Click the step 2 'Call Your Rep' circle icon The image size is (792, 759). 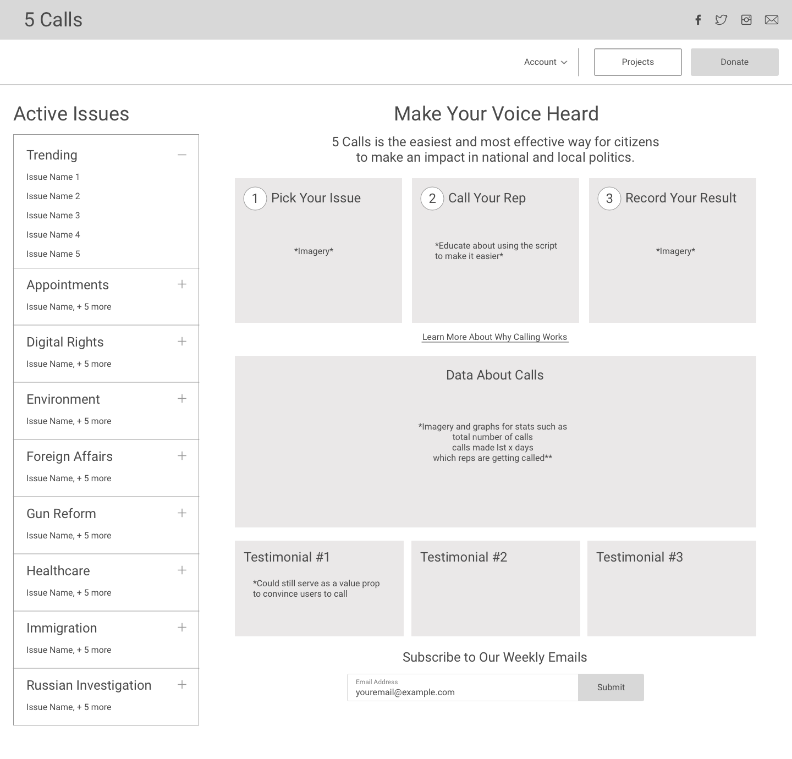click(432, 199)
